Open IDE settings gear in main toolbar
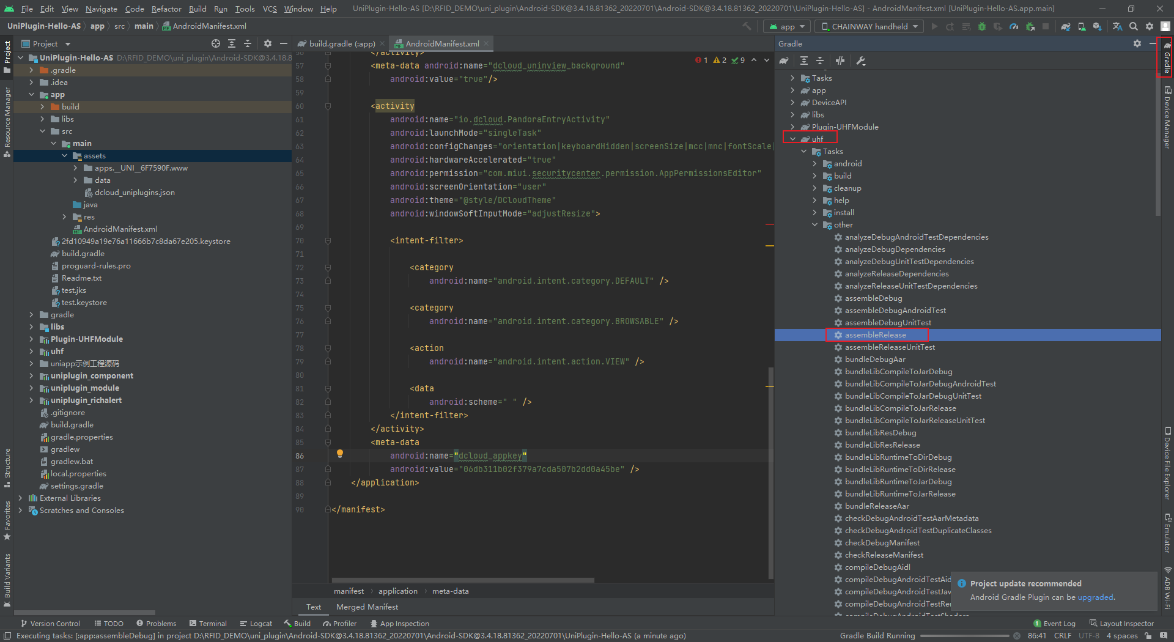 coord(1150,26)
